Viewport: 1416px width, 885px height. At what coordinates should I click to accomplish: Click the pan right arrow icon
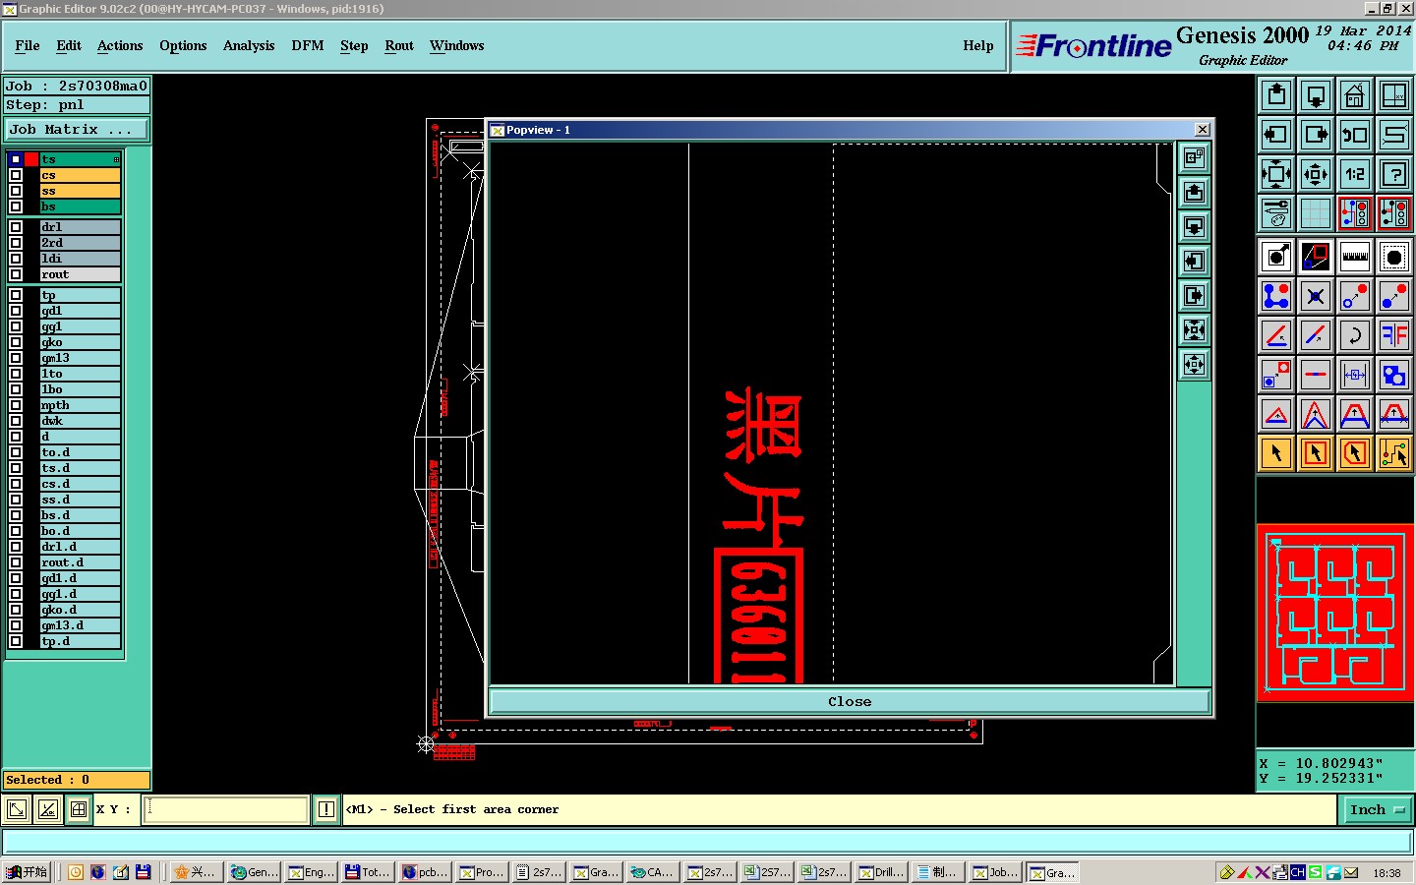(x=1316, y=135)
